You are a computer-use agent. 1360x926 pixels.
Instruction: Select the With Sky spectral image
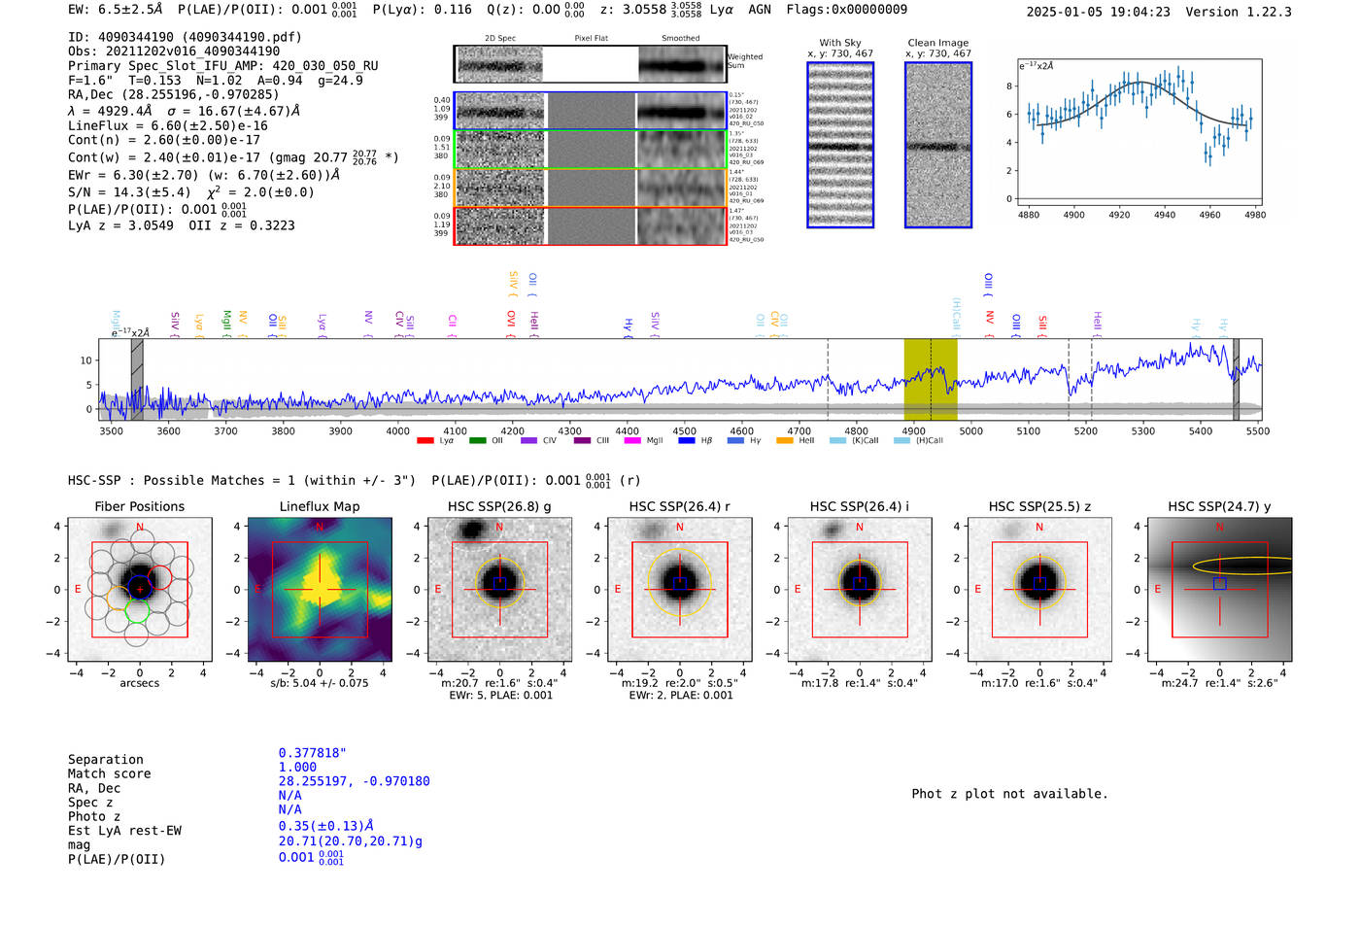click(840, 145)
